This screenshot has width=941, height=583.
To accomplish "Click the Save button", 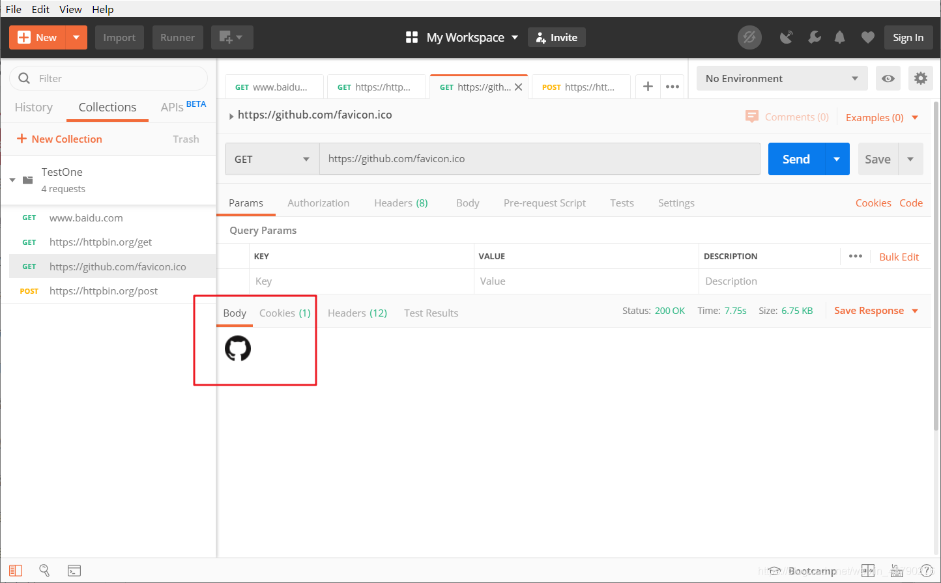I will pos(878,159).
